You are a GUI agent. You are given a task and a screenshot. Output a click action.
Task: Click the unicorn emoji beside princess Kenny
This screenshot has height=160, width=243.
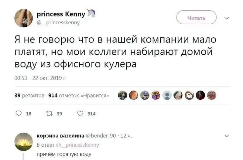(91, 13)
